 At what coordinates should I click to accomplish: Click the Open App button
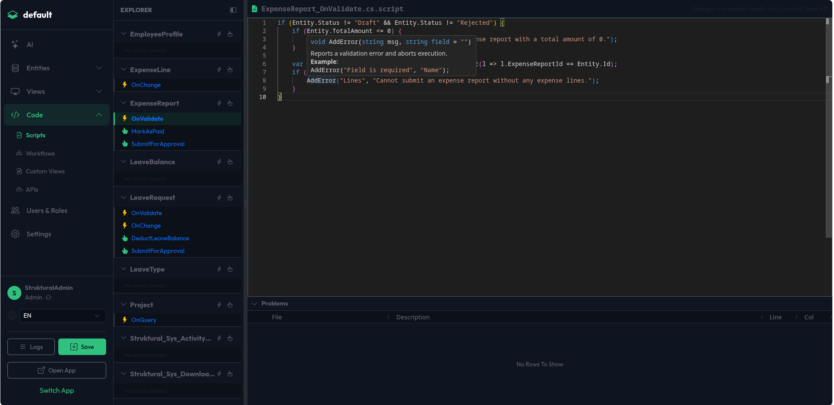[x=57, y=370]
